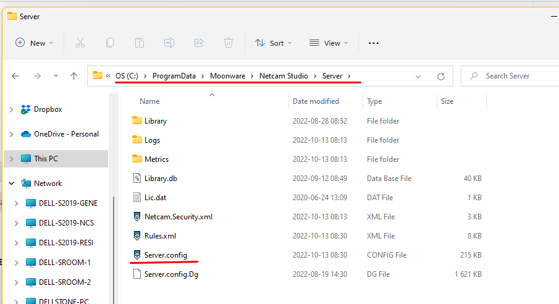Refresh the Server folder view
Image resolution: width=559 pixels, height=304 pixels.
pos(441,77)
